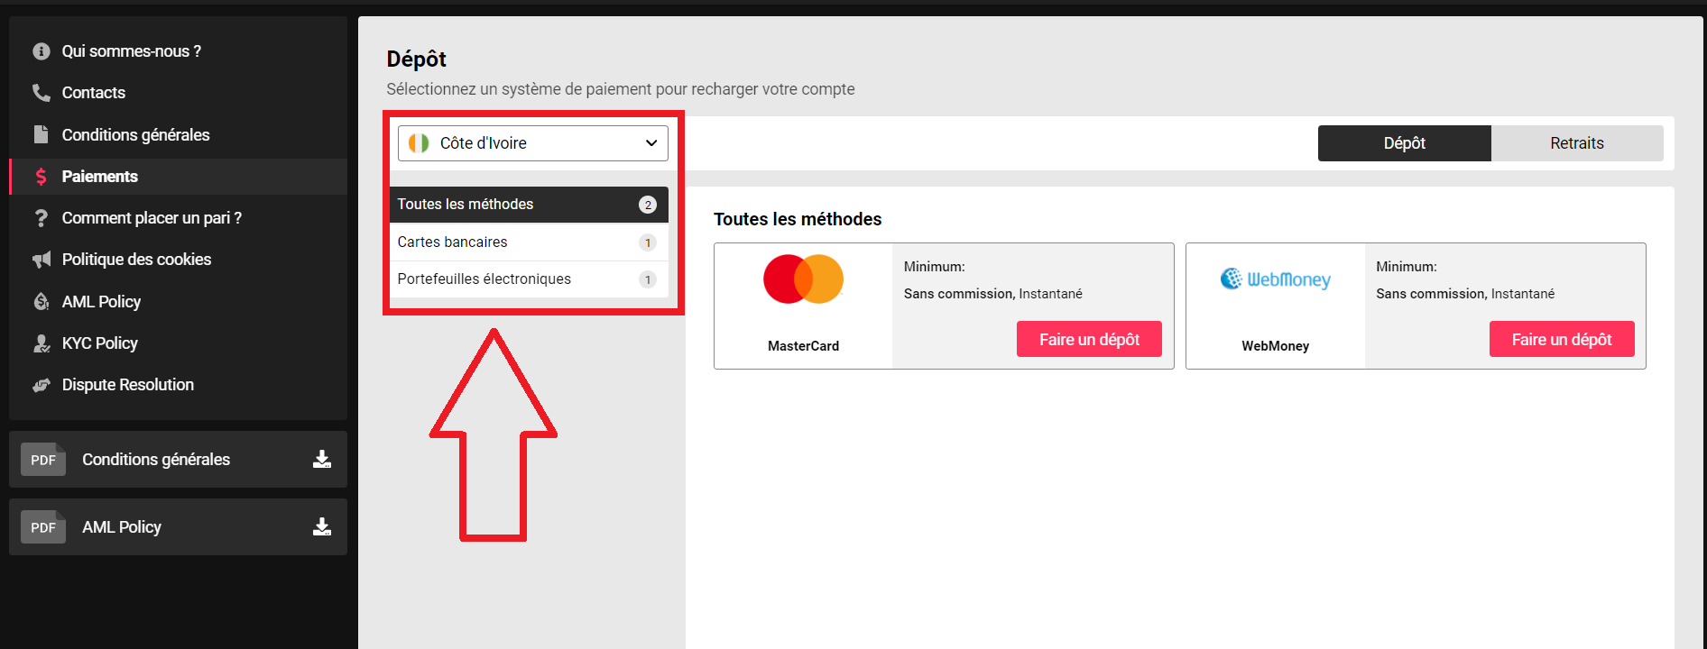Click the PDF icon for AML Policy
Viewport: 1707px width, 649px height.
coord(43,527)
